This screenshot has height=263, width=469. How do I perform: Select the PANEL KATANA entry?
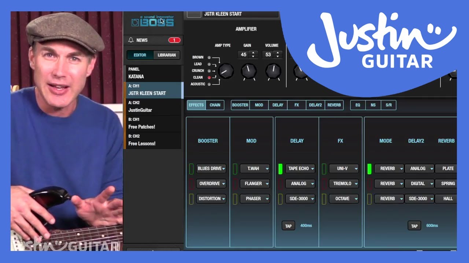(153, 73)
